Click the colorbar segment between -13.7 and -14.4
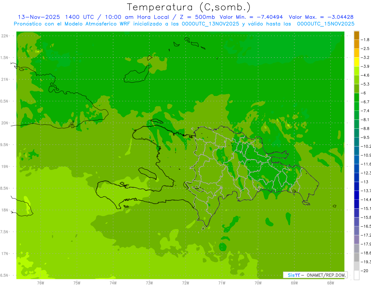Screen dimensions: 371x287 (x=356, y=195)
